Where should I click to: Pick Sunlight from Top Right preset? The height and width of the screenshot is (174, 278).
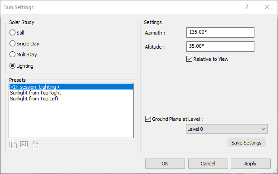coord(71,93)
